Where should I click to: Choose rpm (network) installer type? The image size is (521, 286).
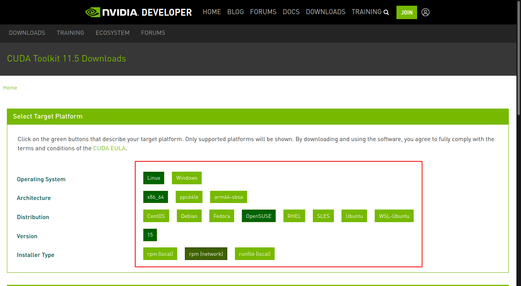[x=206, y=254]
